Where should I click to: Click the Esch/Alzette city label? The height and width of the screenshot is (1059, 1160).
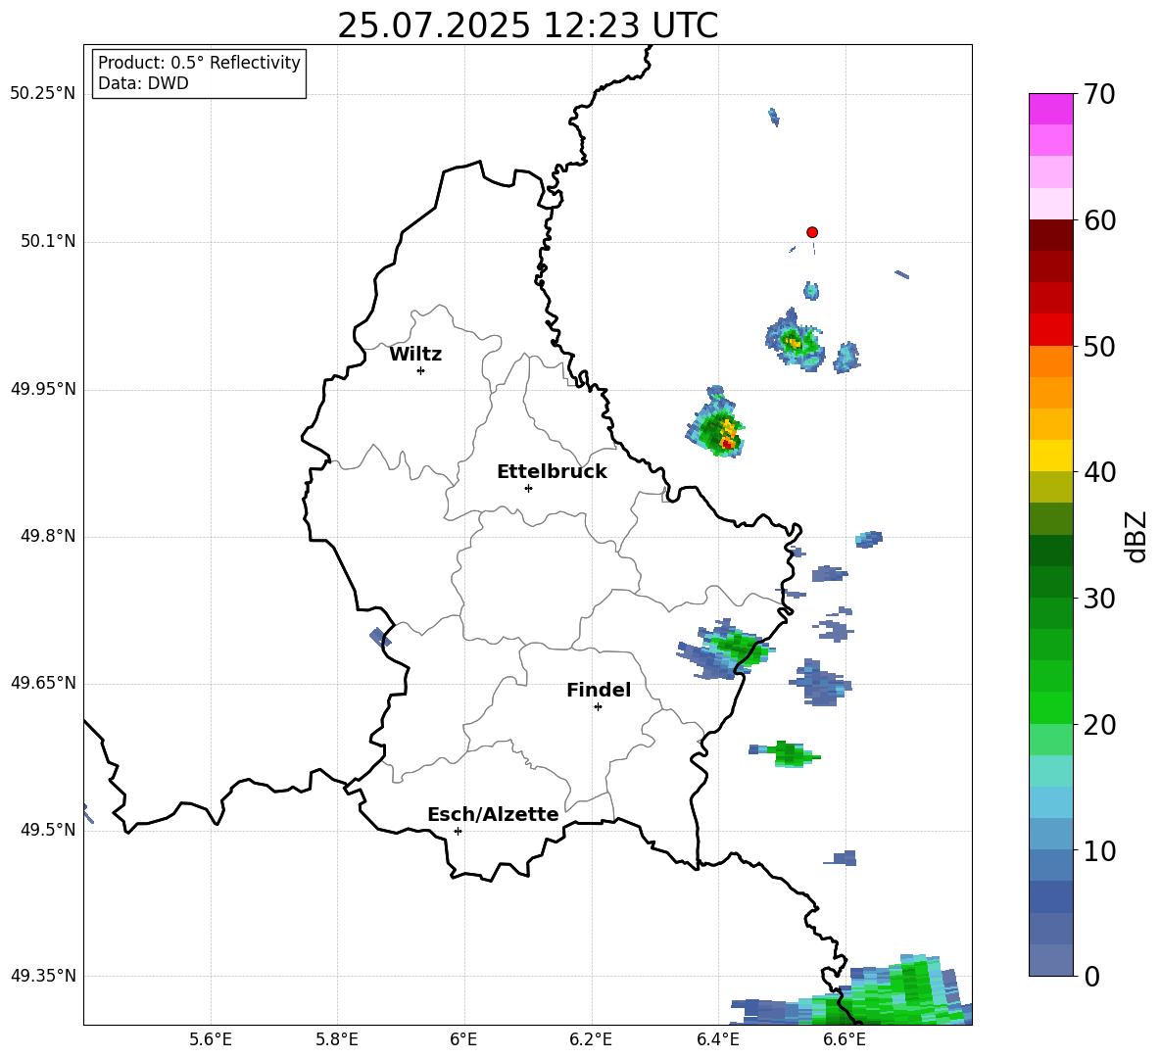tap(493, 814)
